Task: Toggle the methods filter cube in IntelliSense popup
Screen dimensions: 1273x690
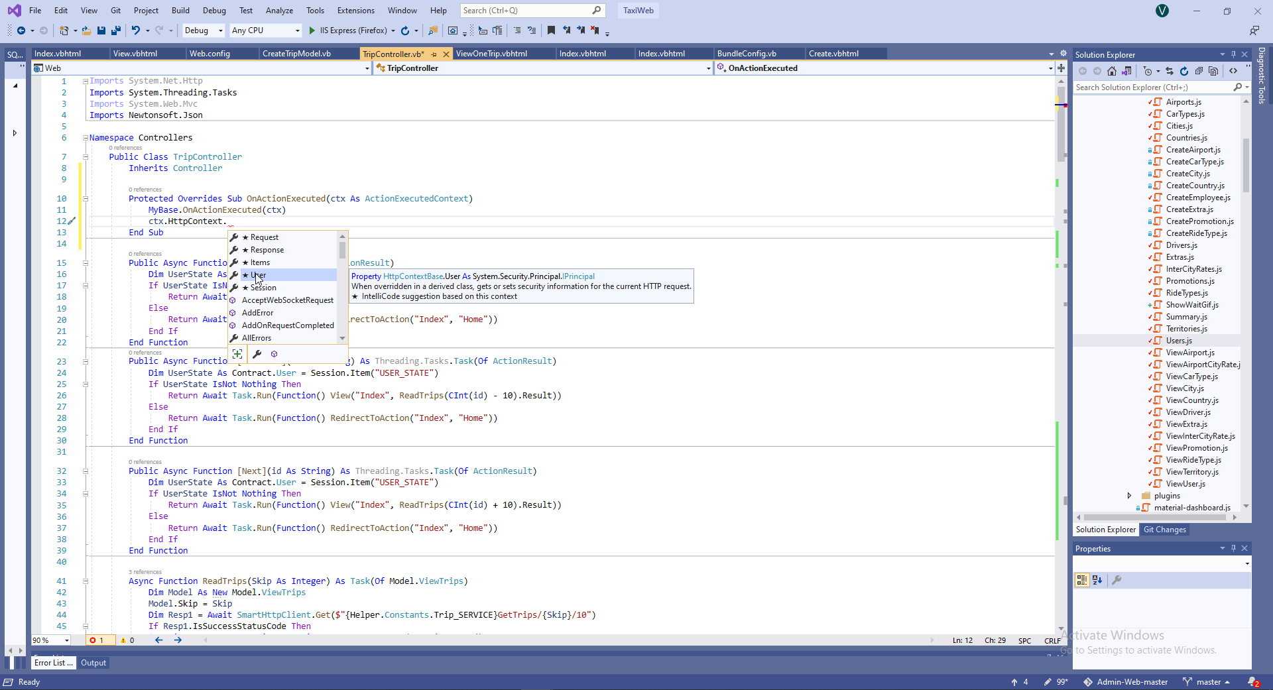Action: [274, 354]
